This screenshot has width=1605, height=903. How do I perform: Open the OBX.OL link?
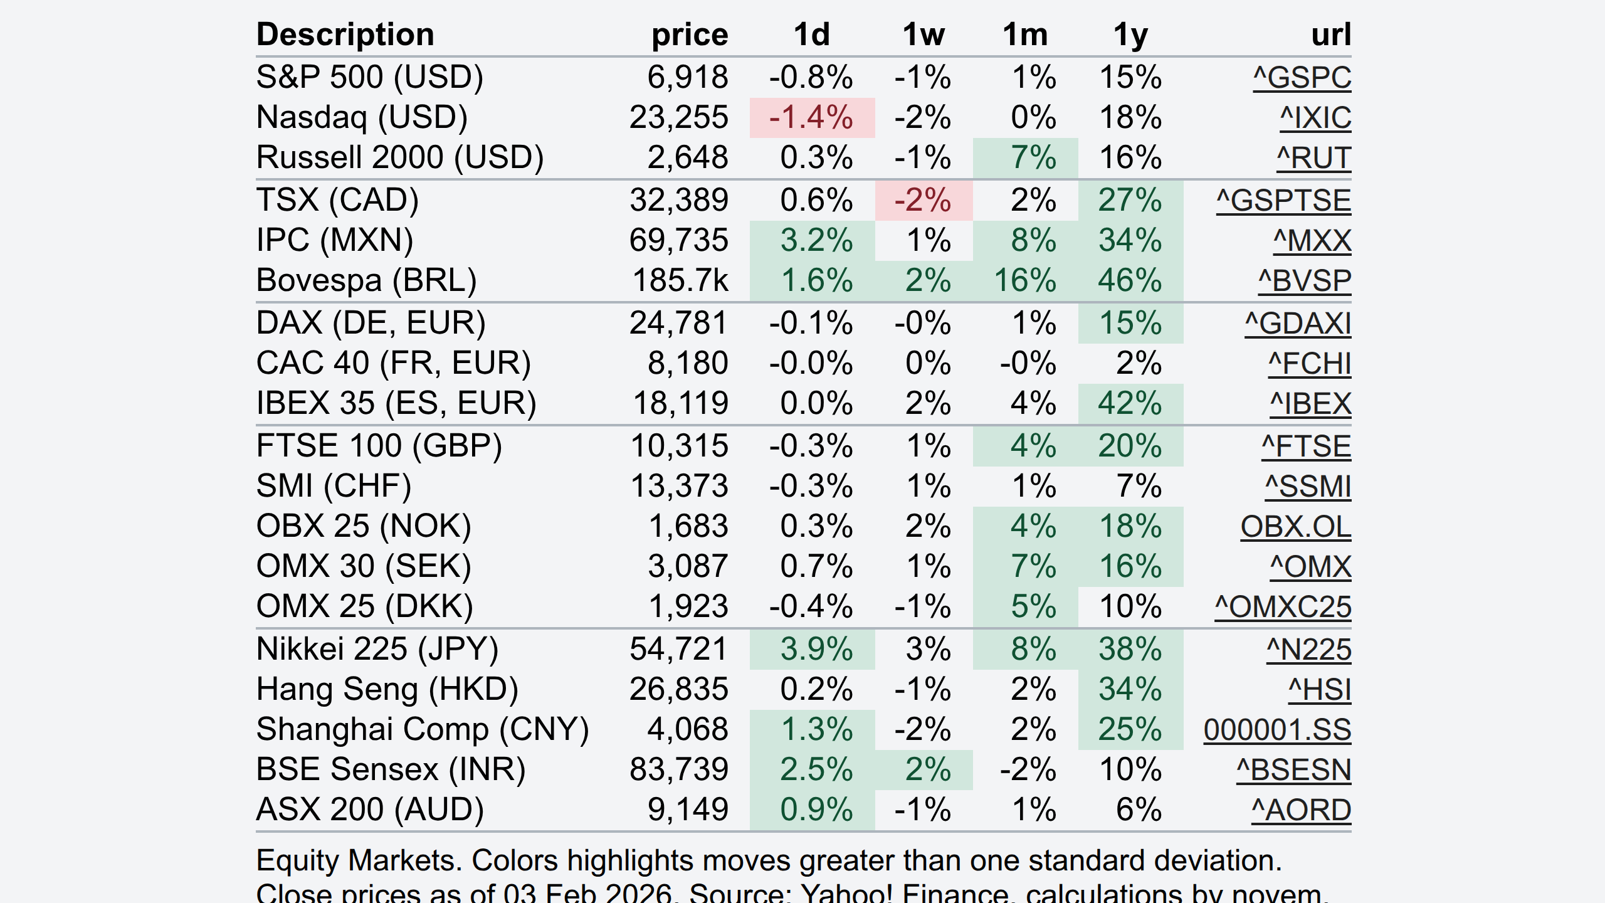[x=1296, y=527]
